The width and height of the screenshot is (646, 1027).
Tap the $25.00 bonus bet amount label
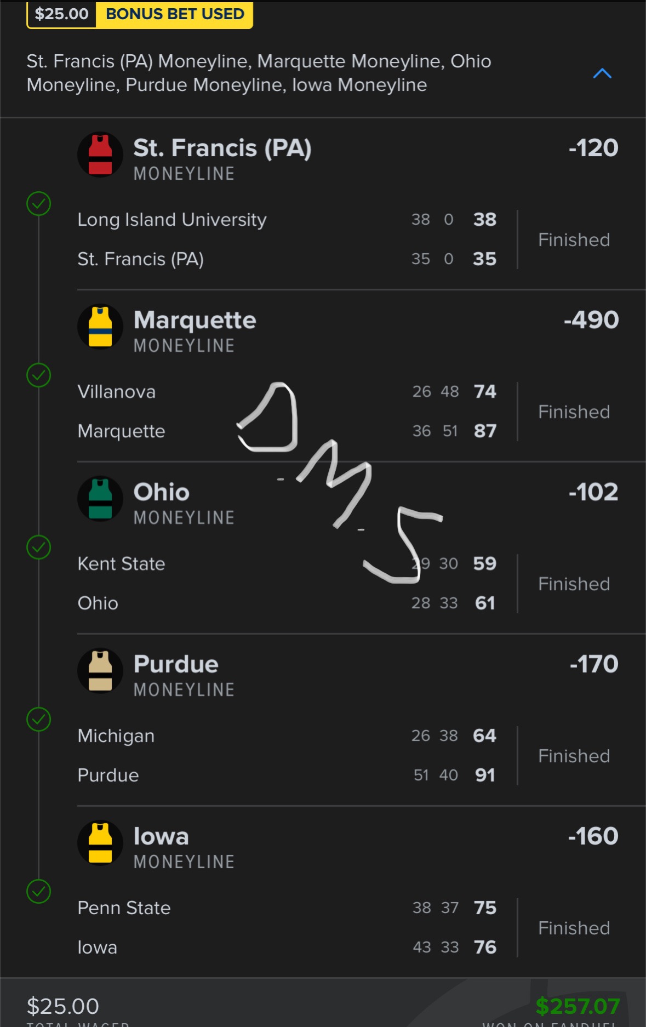(x=61, y=14)
